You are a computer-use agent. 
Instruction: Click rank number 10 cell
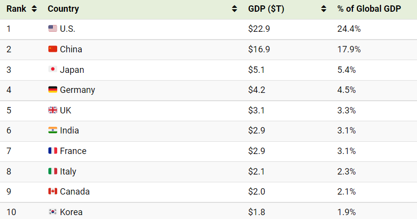(x=11, y=212)
